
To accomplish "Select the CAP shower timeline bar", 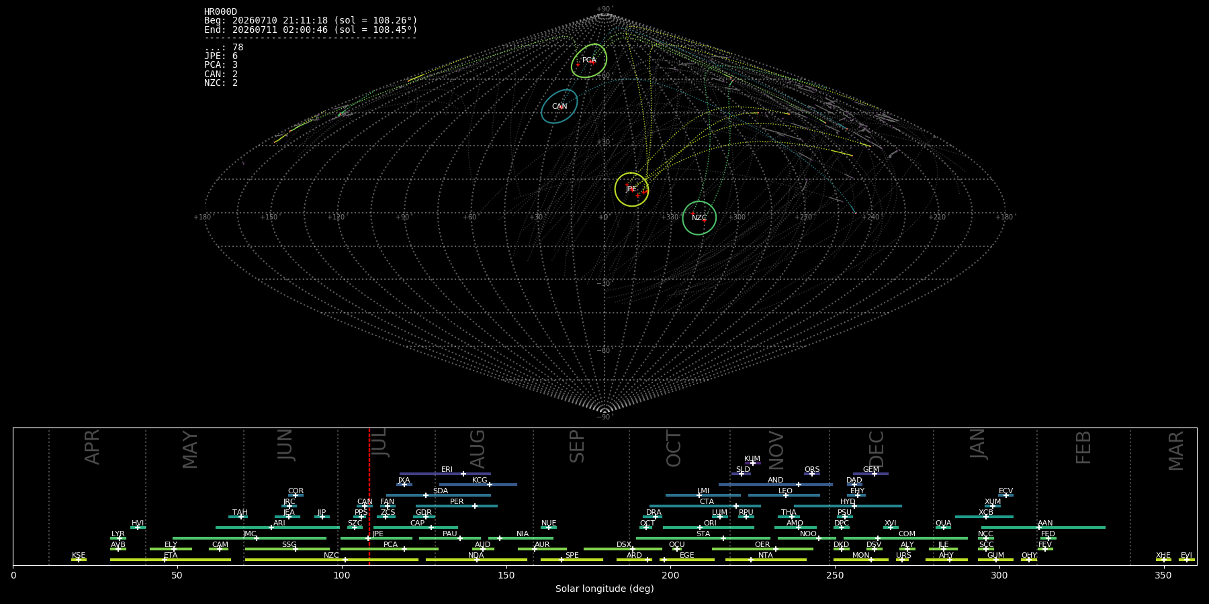I will coord(416,527).
